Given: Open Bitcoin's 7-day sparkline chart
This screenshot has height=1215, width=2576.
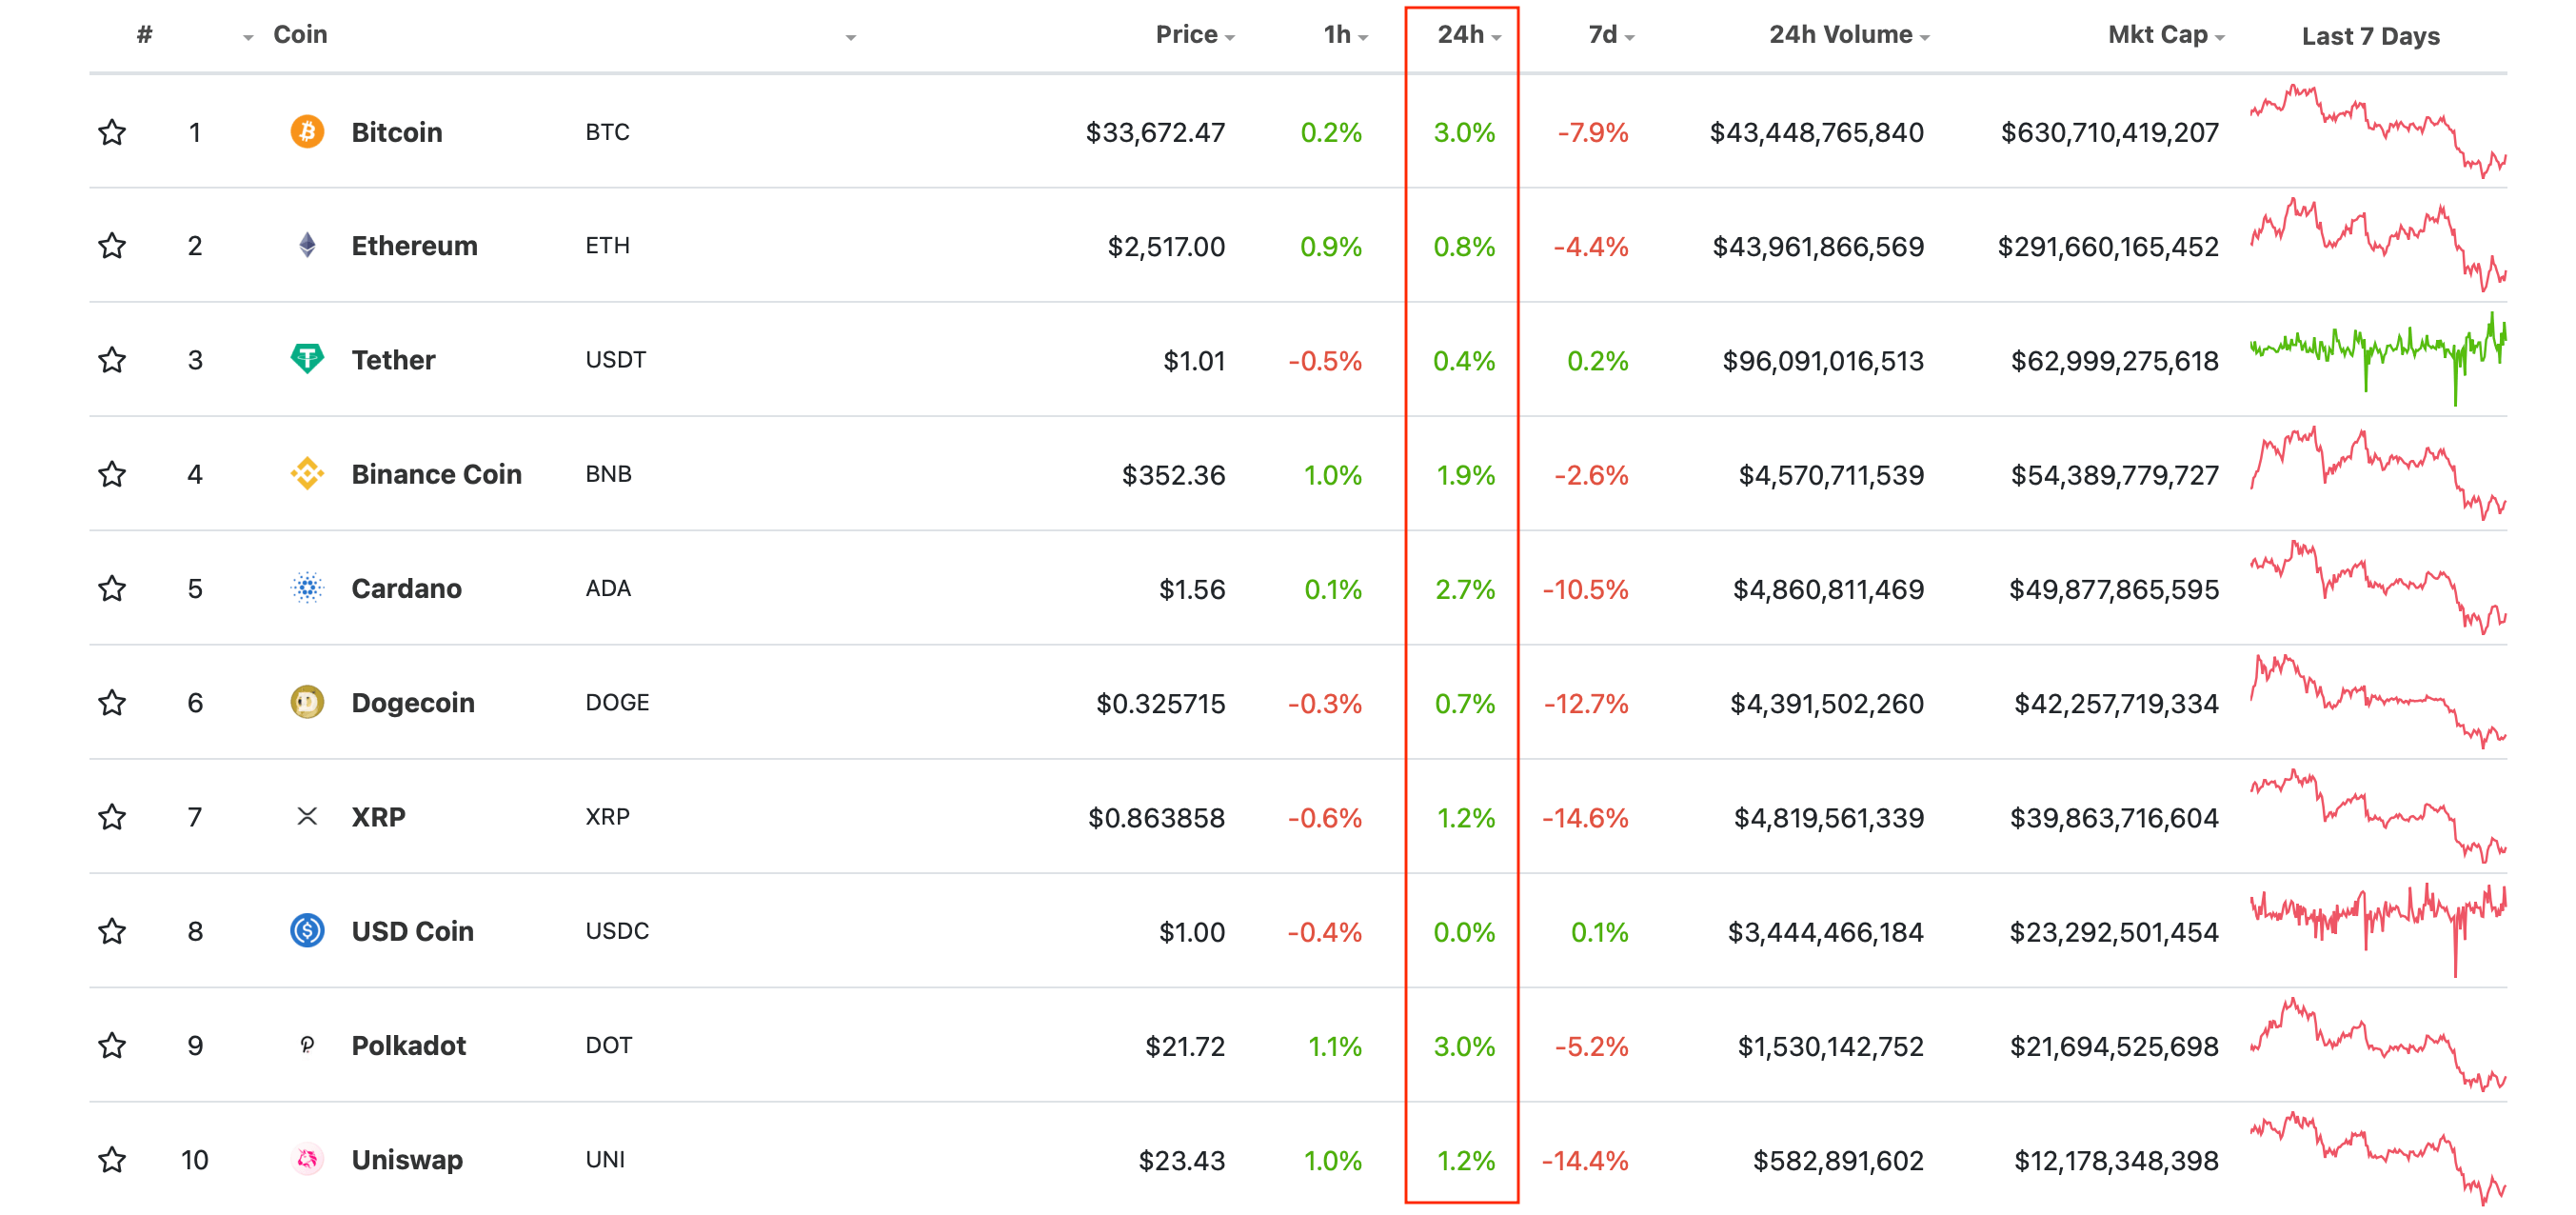Looking at the screenshot, I should pyautogui.click(x=2378, y=132).
